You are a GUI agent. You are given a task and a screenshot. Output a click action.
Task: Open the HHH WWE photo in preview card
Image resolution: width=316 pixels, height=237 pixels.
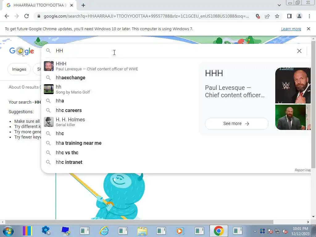293,85
